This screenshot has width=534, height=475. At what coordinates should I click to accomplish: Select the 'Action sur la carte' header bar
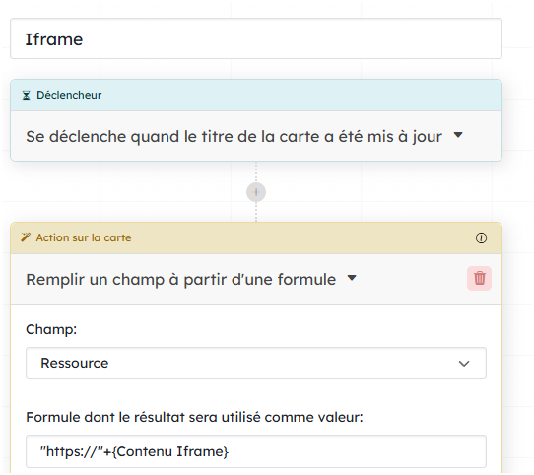[256, 237]
